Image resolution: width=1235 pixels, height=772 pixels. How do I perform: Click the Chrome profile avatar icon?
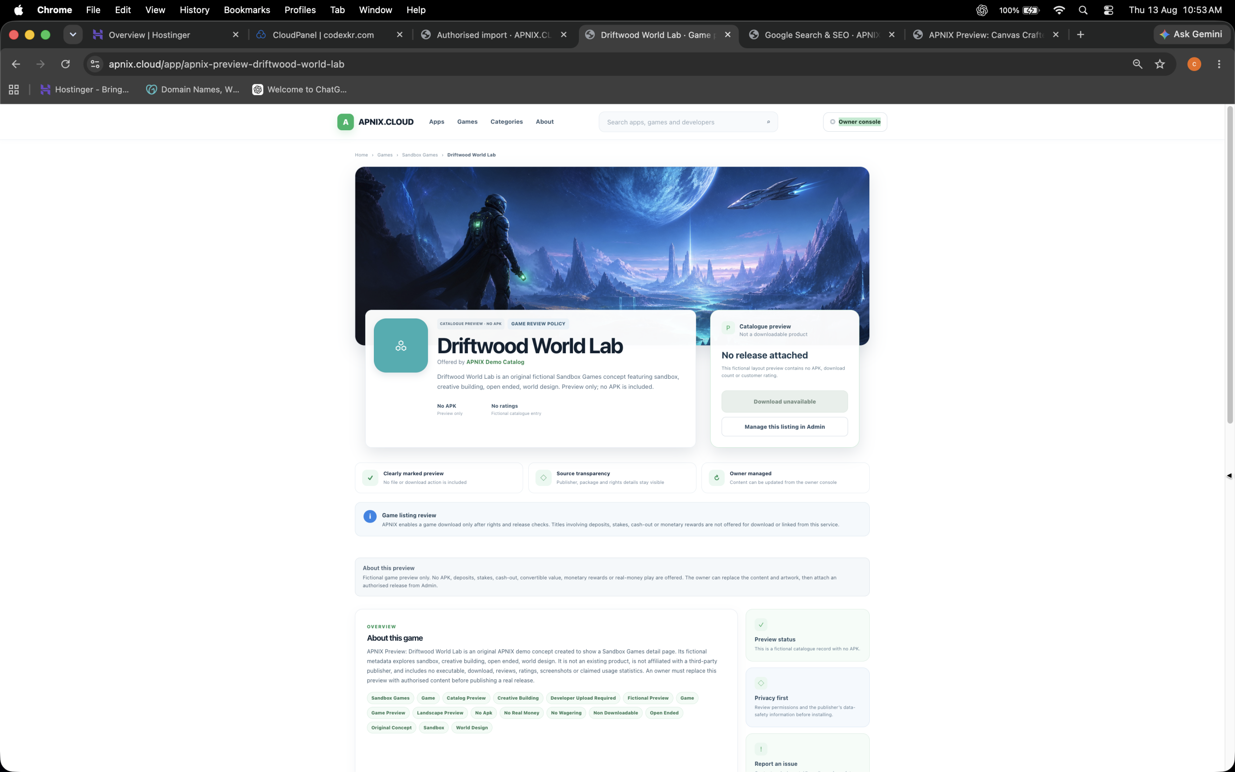coord(1194,64)
